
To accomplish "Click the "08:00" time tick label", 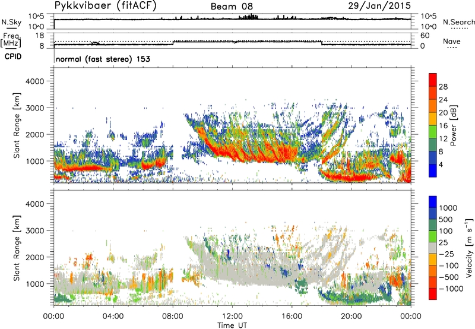I will (173, 317).
